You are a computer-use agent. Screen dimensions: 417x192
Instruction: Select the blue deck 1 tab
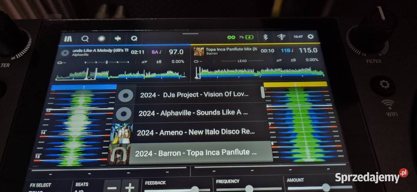point(84,87)
